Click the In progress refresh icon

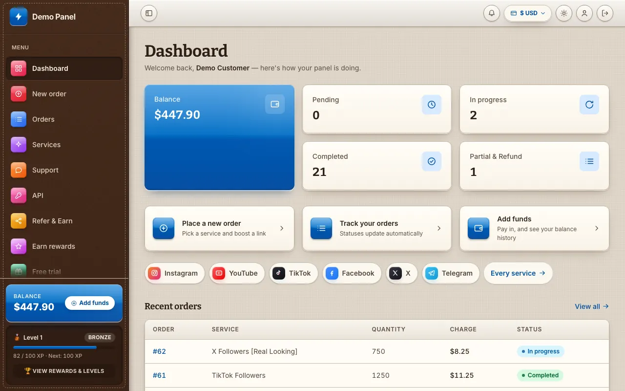(589, 105)
